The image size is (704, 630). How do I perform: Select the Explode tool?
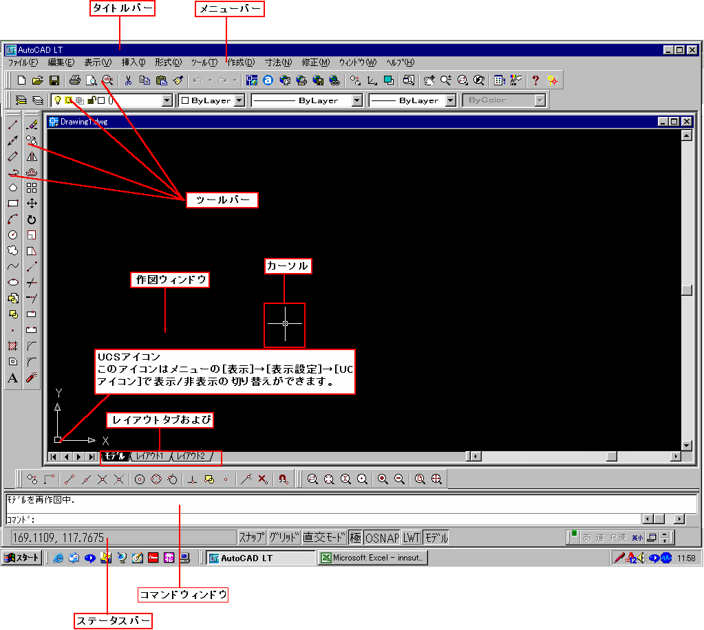(32, 378)
